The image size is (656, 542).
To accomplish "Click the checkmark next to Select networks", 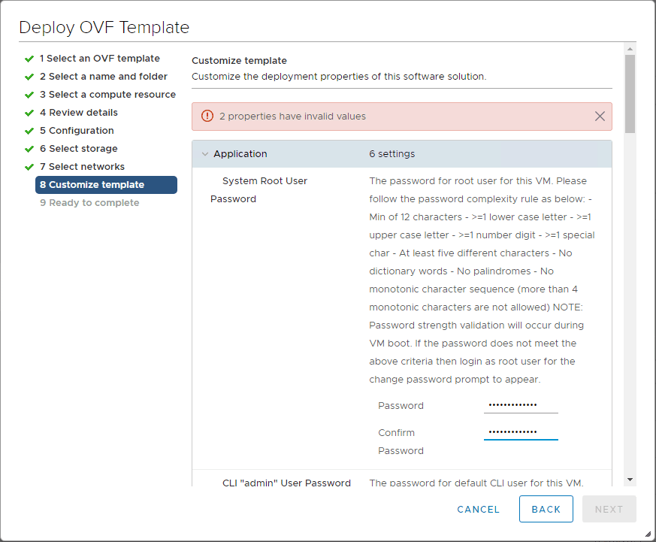I will [x=29, y=166].
